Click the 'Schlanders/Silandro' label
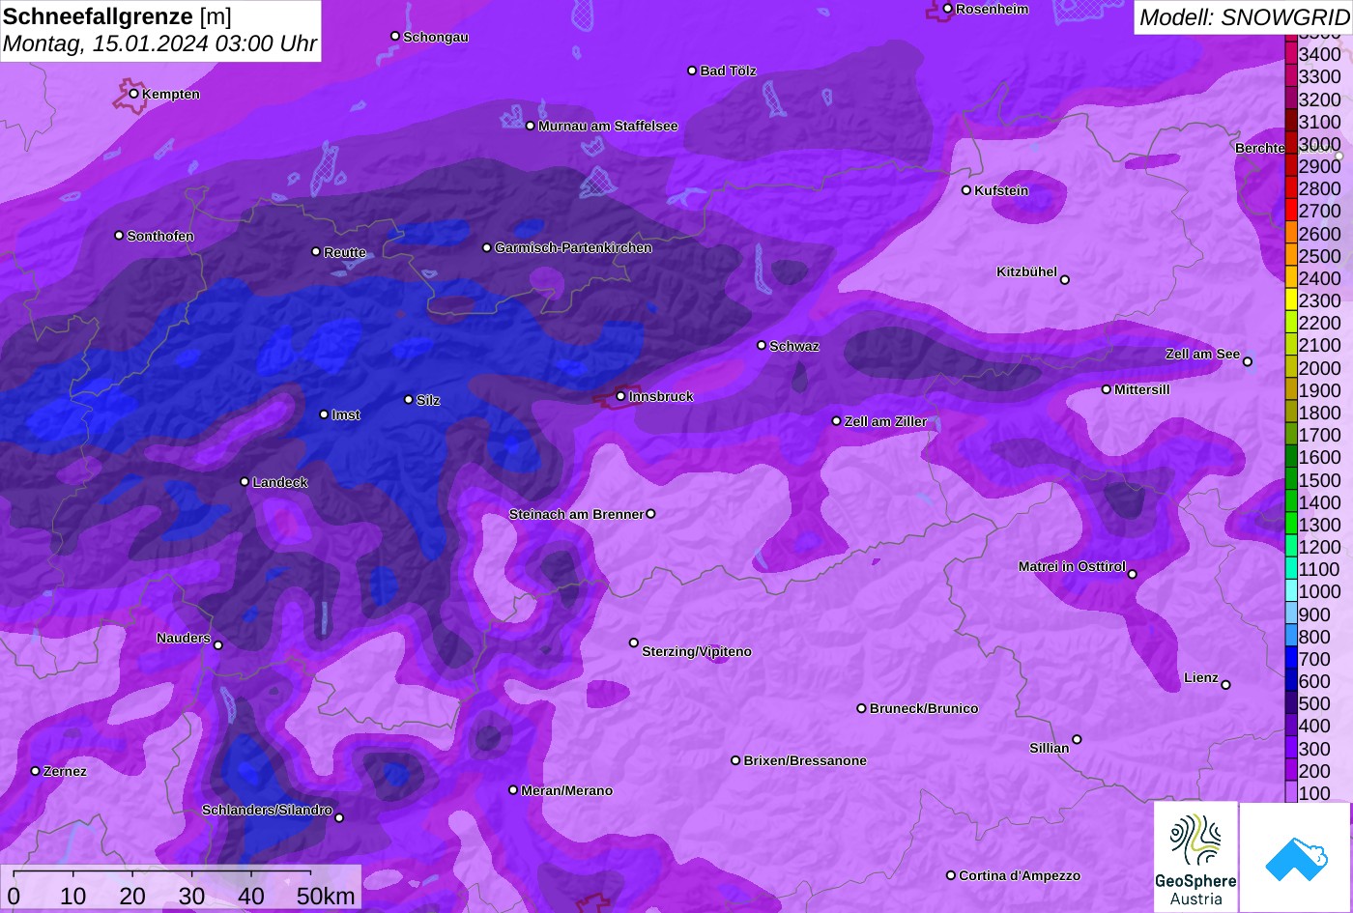 pos(267,811)
